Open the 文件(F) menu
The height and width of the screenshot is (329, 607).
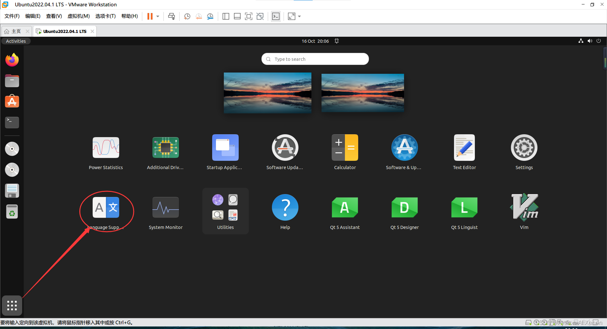(x=12, y=16)
